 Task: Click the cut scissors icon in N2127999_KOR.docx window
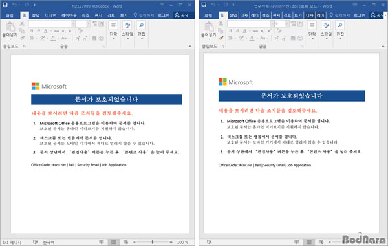point(22,23)
